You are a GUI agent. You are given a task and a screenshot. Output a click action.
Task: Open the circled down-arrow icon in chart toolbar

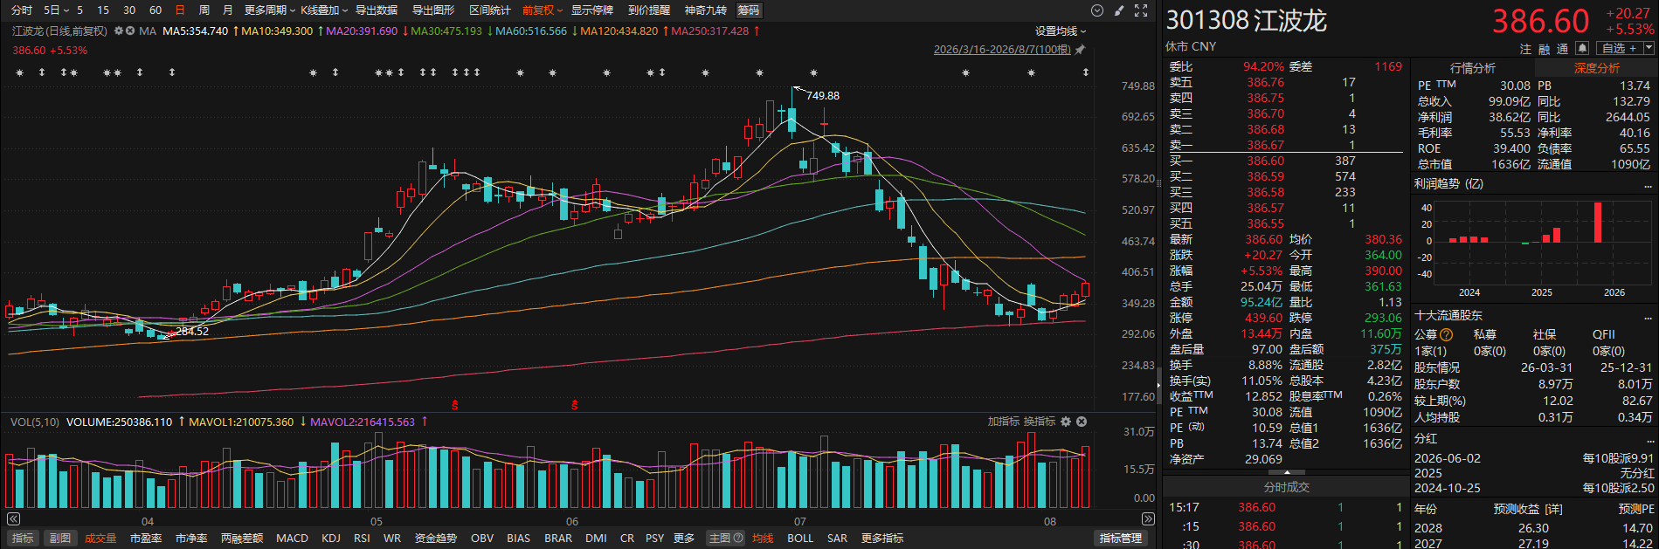click(1097, 10)
